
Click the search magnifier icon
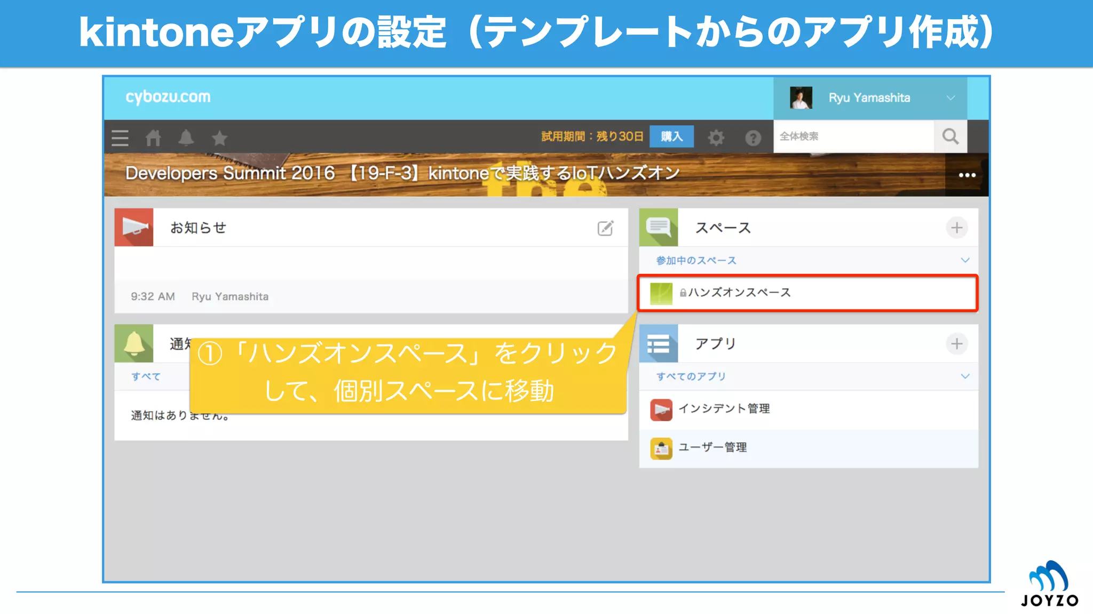click(951, 136)
